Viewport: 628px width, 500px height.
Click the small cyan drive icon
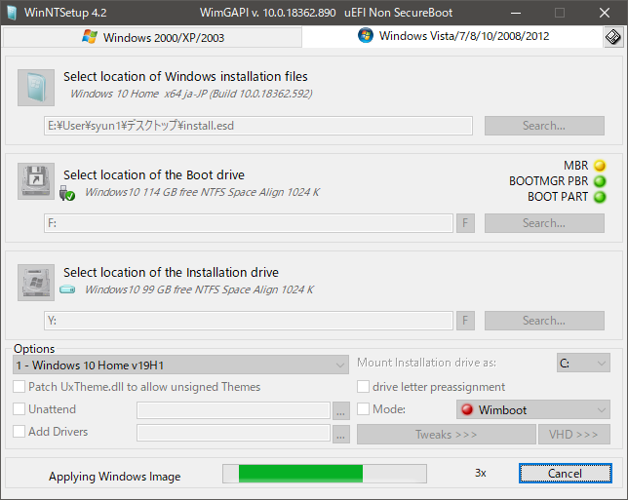(67, 289)
